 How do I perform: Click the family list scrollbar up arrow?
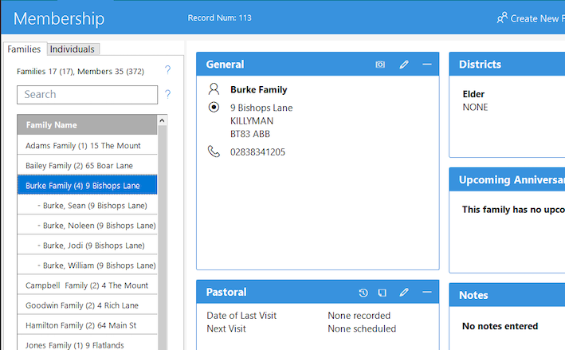[163, 121]
